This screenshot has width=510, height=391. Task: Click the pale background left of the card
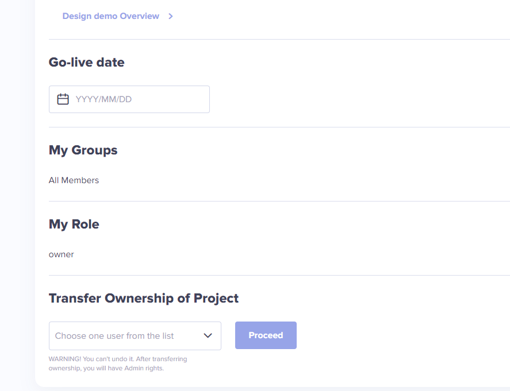pos(17,195)
